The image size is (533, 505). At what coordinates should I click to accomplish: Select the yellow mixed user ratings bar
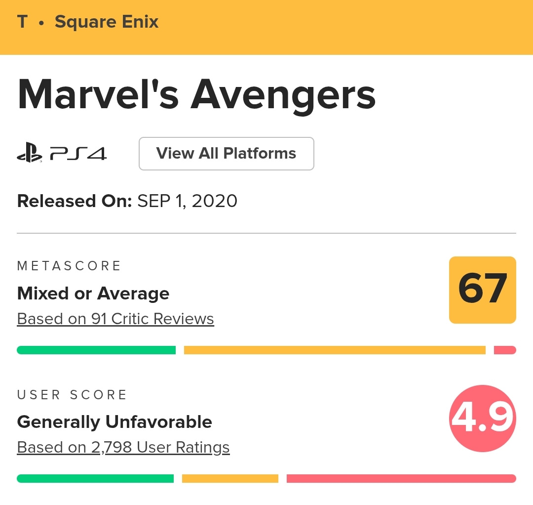(230, 478)
